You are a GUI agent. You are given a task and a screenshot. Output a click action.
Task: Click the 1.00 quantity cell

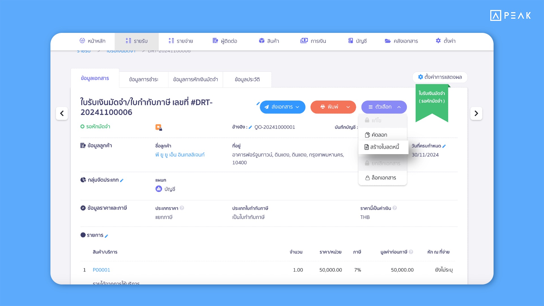point(298,270)
